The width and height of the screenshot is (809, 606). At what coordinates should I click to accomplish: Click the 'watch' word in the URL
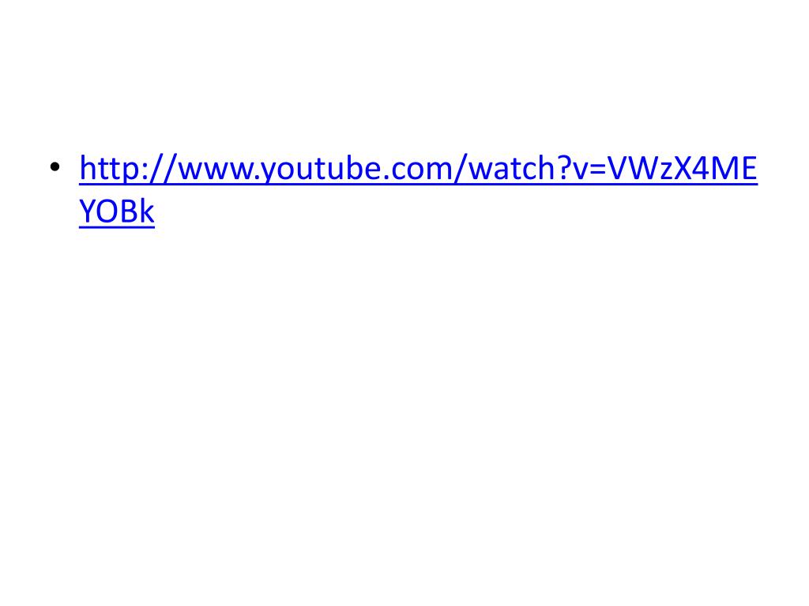(x=511, y=168)
